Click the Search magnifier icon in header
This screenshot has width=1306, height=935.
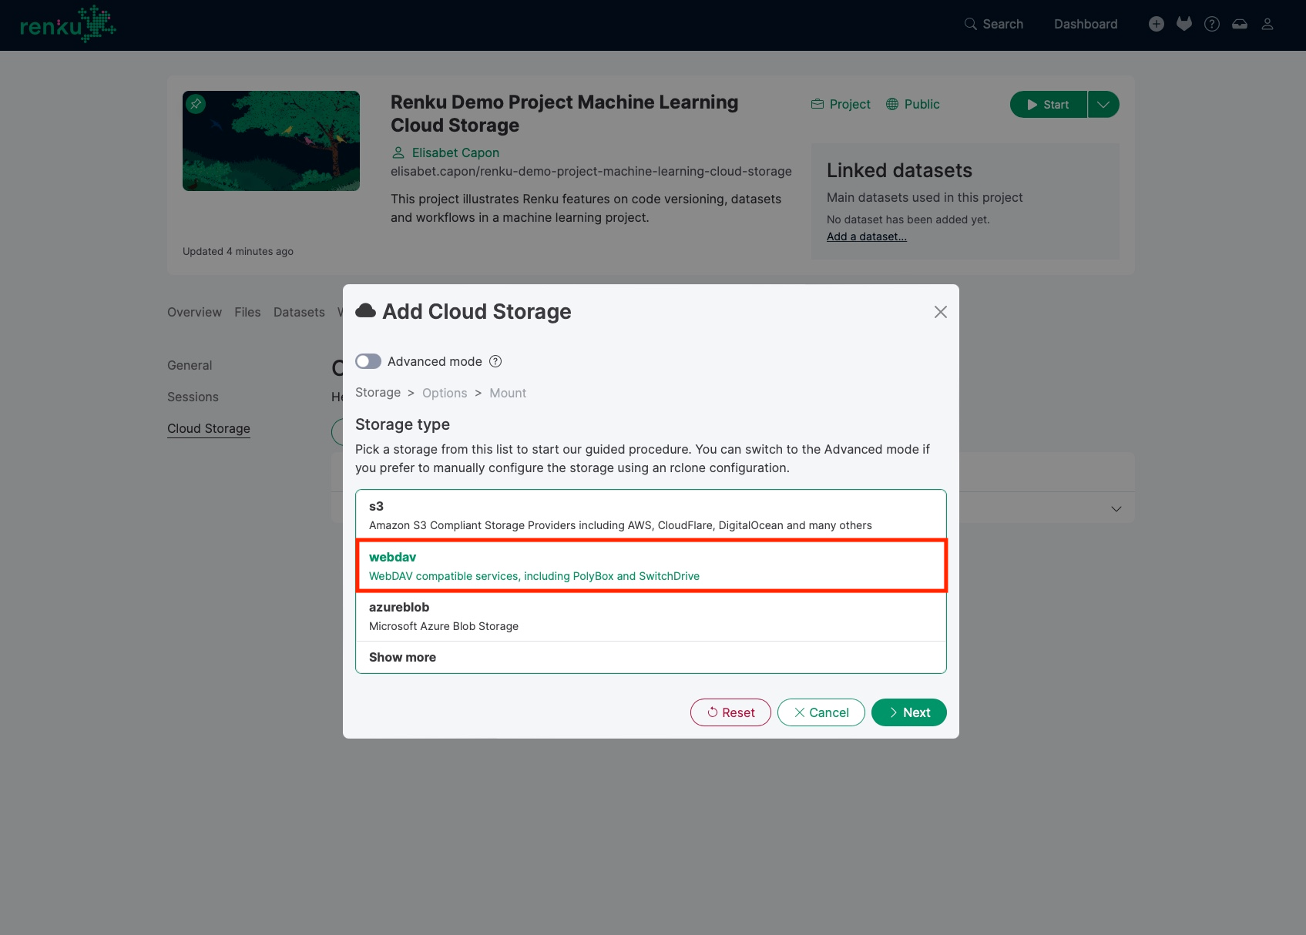pos(970,24)
